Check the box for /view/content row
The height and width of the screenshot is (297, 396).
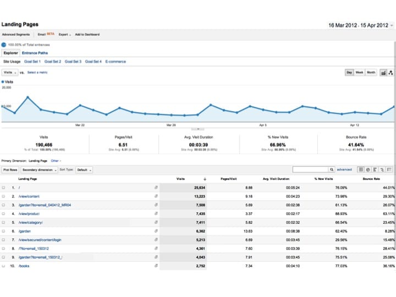pos(4,196)
